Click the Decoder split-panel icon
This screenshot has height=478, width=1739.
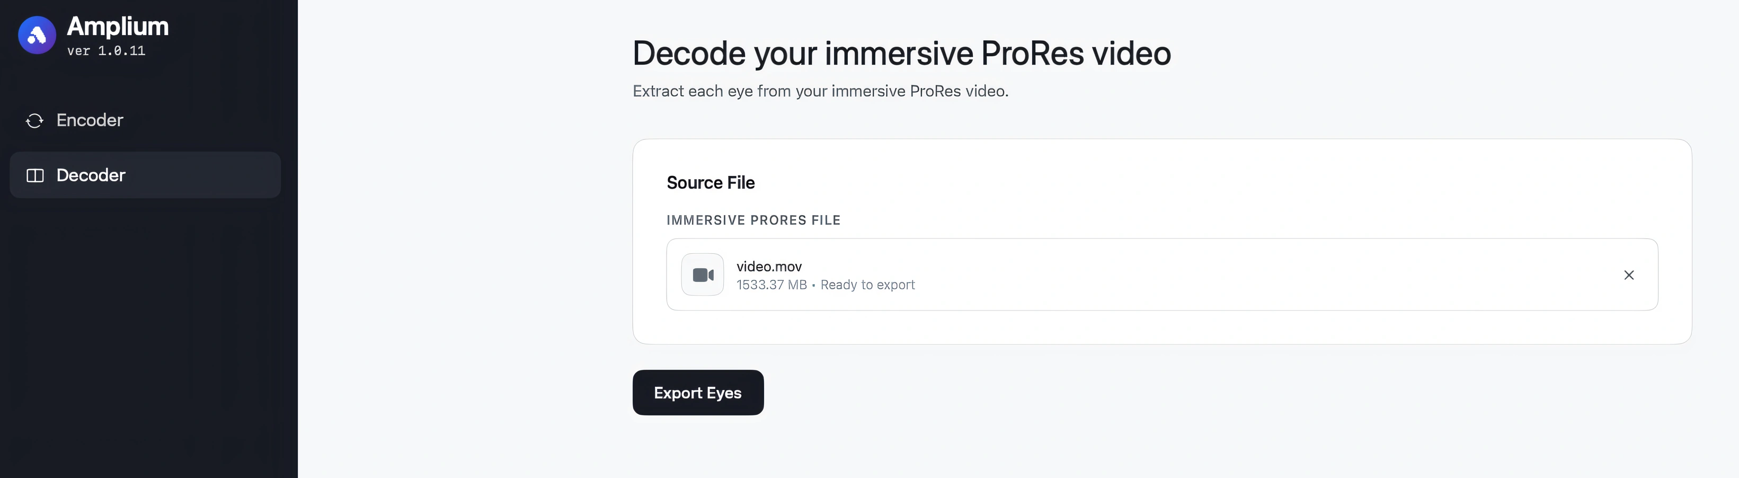(x=35, y=175)
